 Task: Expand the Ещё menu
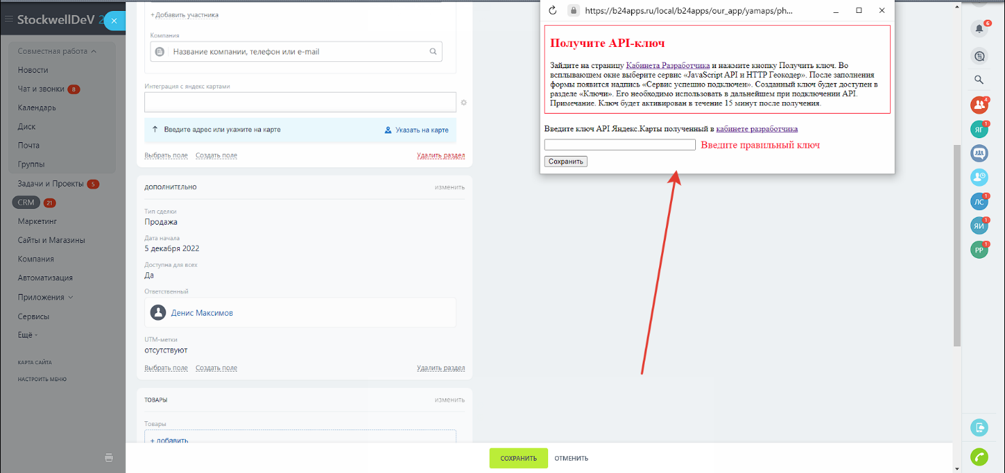tap(28, 335)
